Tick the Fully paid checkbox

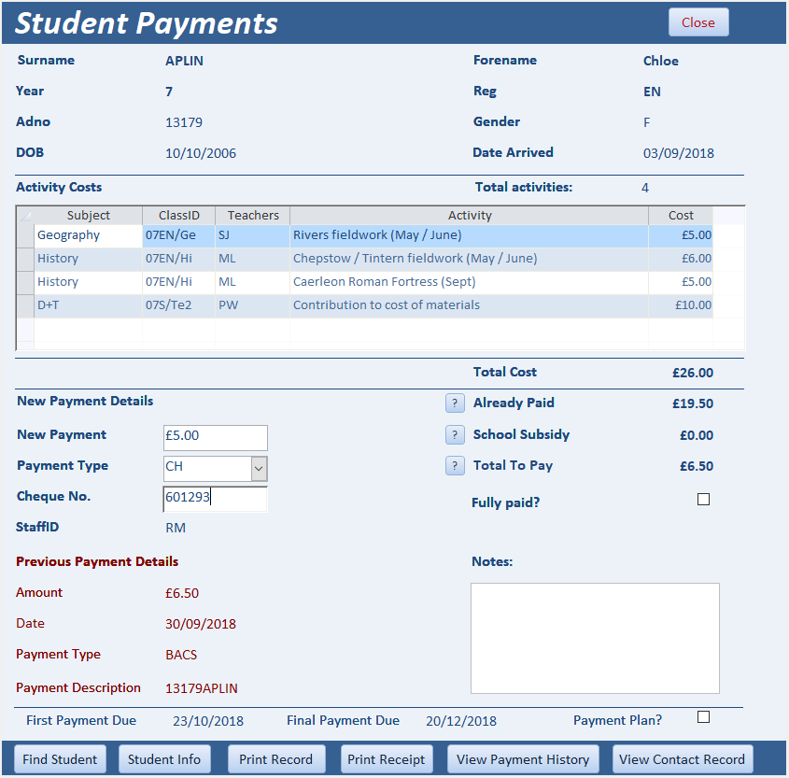click(x=703, y=499)
